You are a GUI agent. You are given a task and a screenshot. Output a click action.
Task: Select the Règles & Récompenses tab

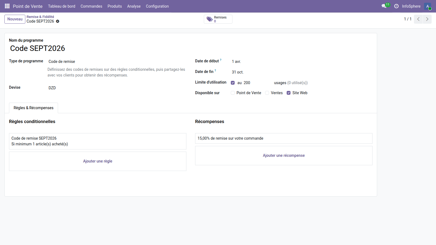coord(33,108)
